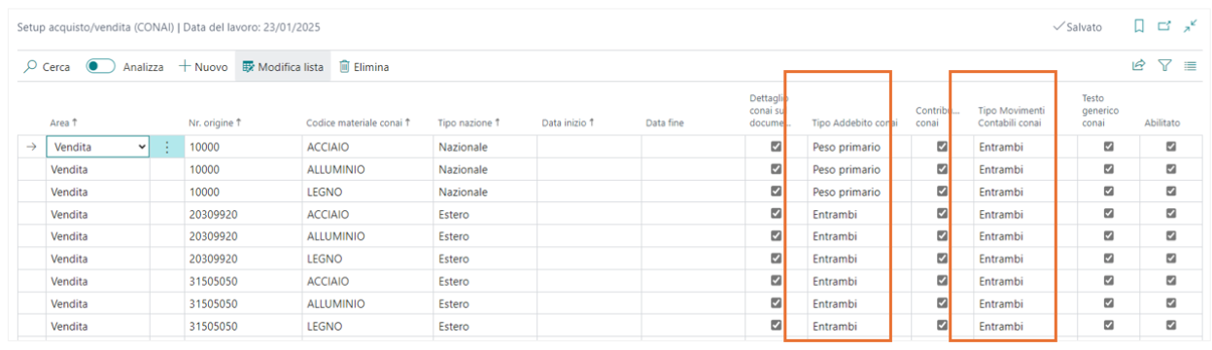The height and width of the screenshot is (350, 1212).
Task: Toggle Abilitato checkbox for 10000 ACCIAIO row
Action: (1171, 147)
